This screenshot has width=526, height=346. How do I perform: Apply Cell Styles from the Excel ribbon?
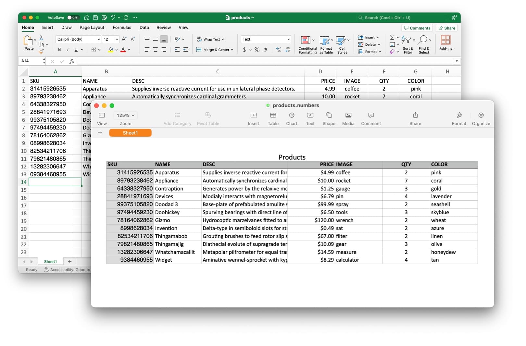click(x=342, y=45)
